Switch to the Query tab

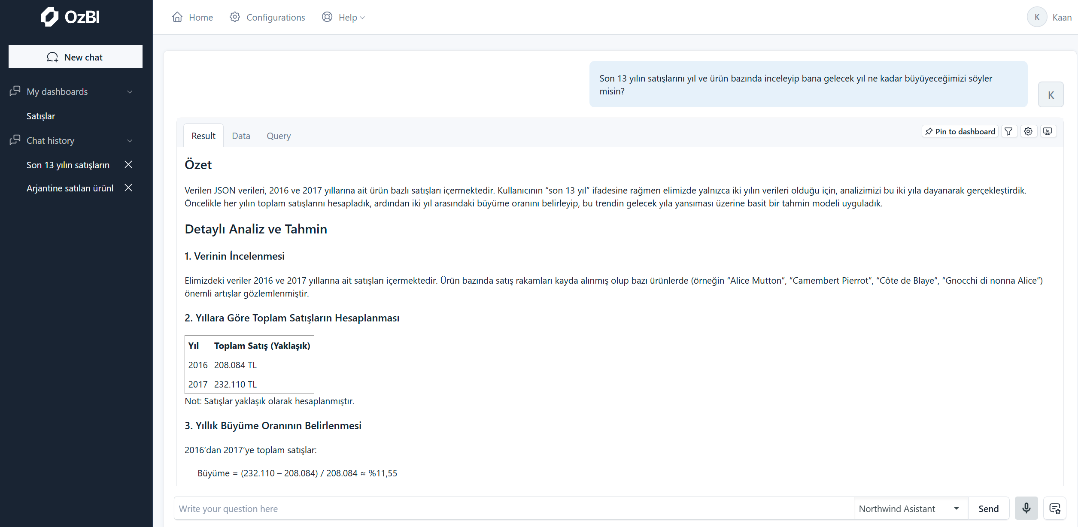279,136
